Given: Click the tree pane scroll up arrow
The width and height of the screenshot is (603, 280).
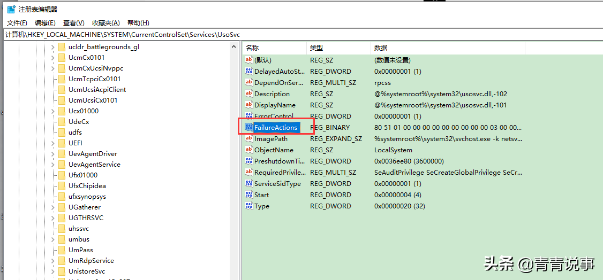Looking at the screenshot, I should [233, 47].
